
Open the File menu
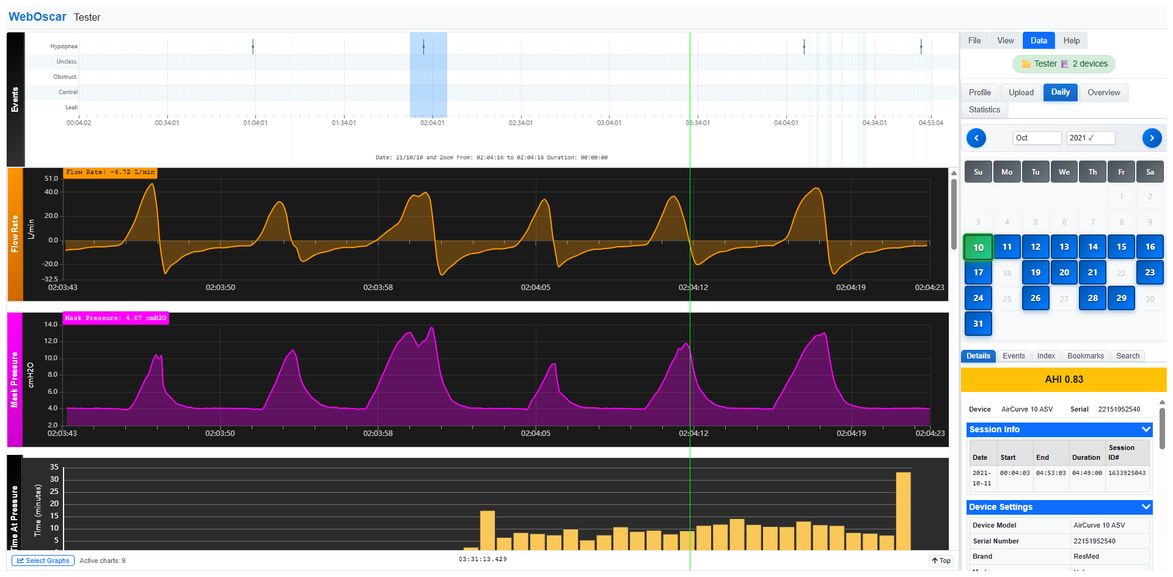[x=974, y=41]
